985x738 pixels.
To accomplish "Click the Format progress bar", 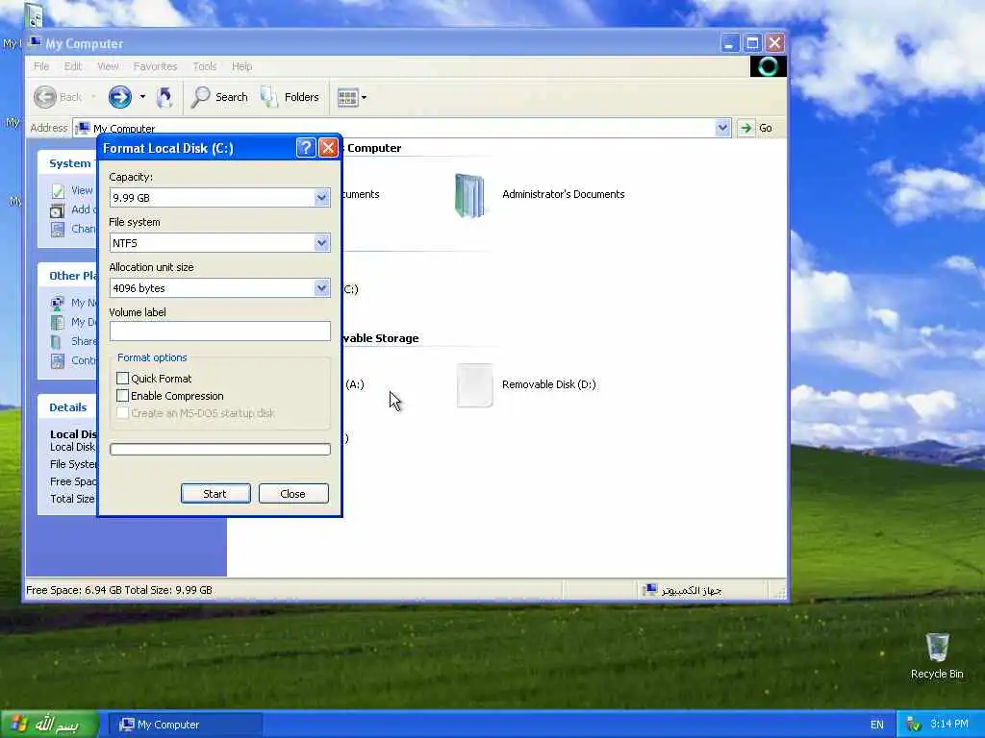I will tap(220, 450).
